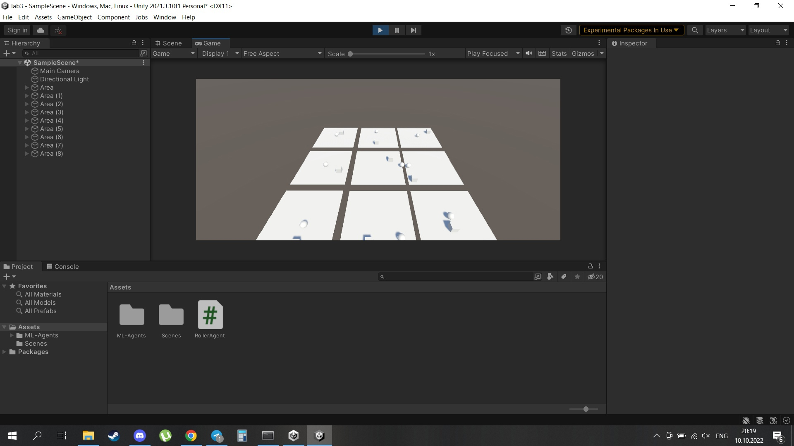The width and height of the screenshot is (794, 446).
Task: Click the global search magnifier icon
Action: tap(695, 30)
